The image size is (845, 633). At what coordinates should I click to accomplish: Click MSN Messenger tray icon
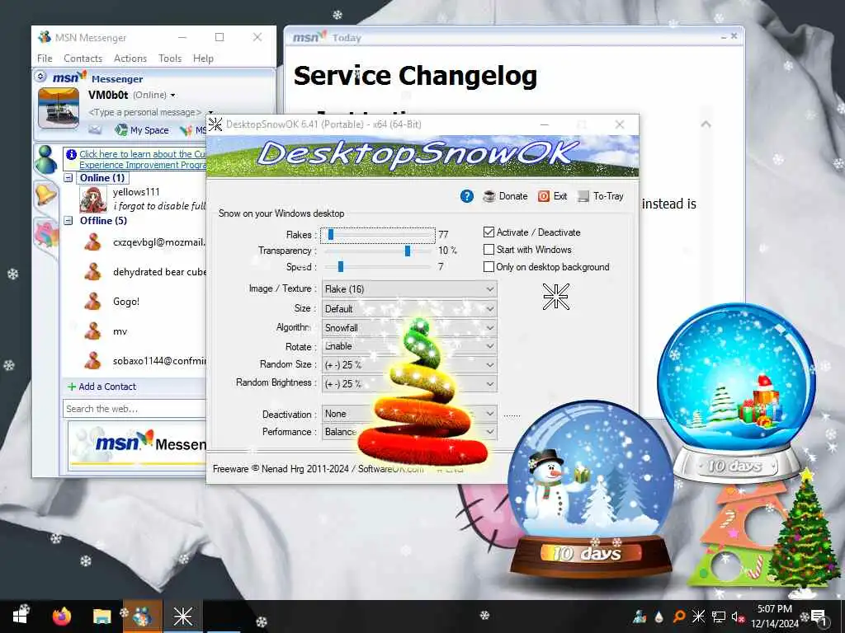pos(640,617)
